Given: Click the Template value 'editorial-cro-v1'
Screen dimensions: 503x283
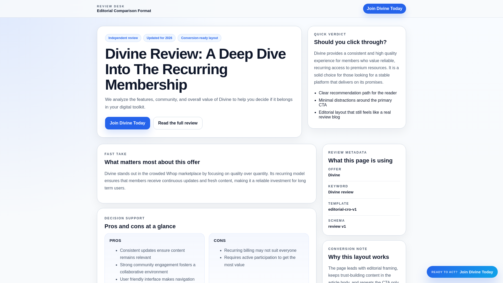Looking at the screenshot, I should [x=342, y=209].
